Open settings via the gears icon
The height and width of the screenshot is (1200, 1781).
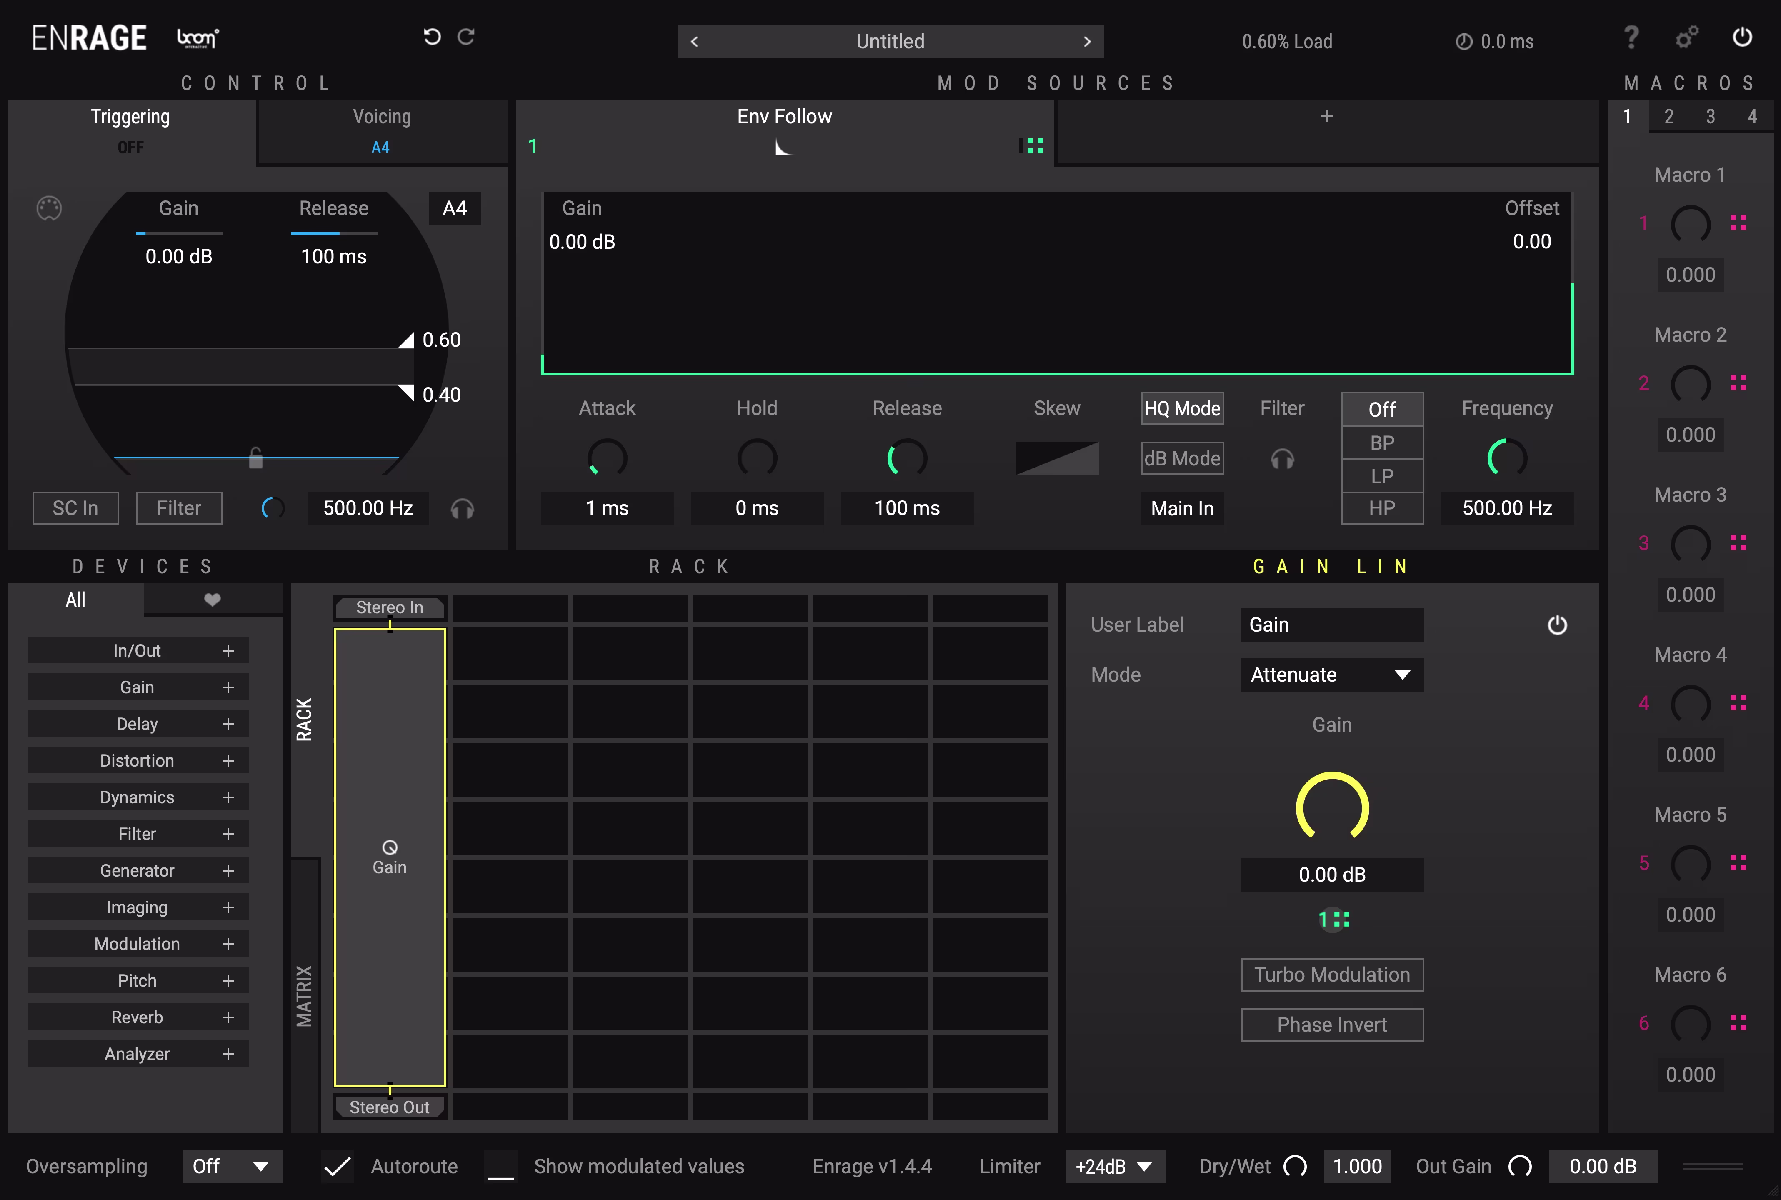point(1686,37)
